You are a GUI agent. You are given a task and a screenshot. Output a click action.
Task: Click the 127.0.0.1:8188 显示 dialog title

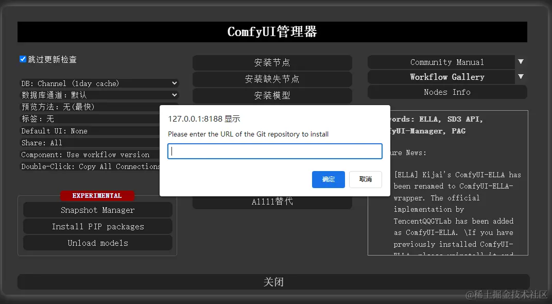204,119
